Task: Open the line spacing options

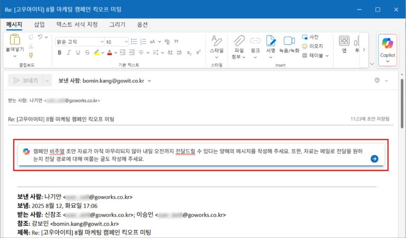Action: (155, 52)
